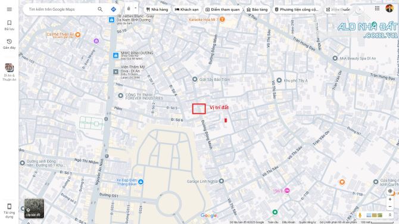The width and height of the screenshot is (399, 224).
Task: Expand the imagery strip chevron
Action: click(x=389, y=215)
